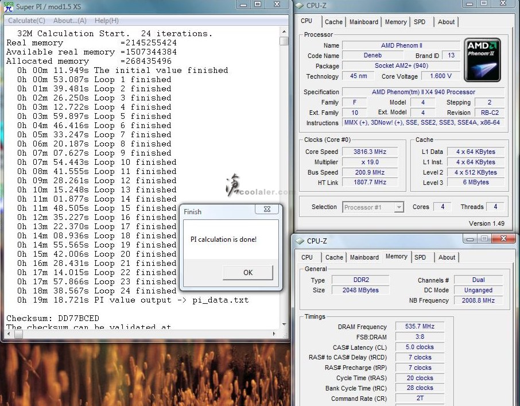520x406 pixels.
Task: Click Super PI vertical scrollbar down arrow
Action: [284, 324]
